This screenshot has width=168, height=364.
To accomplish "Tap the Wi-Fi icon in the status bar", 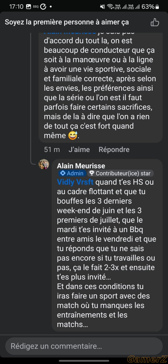I will (x=110, y=6).
